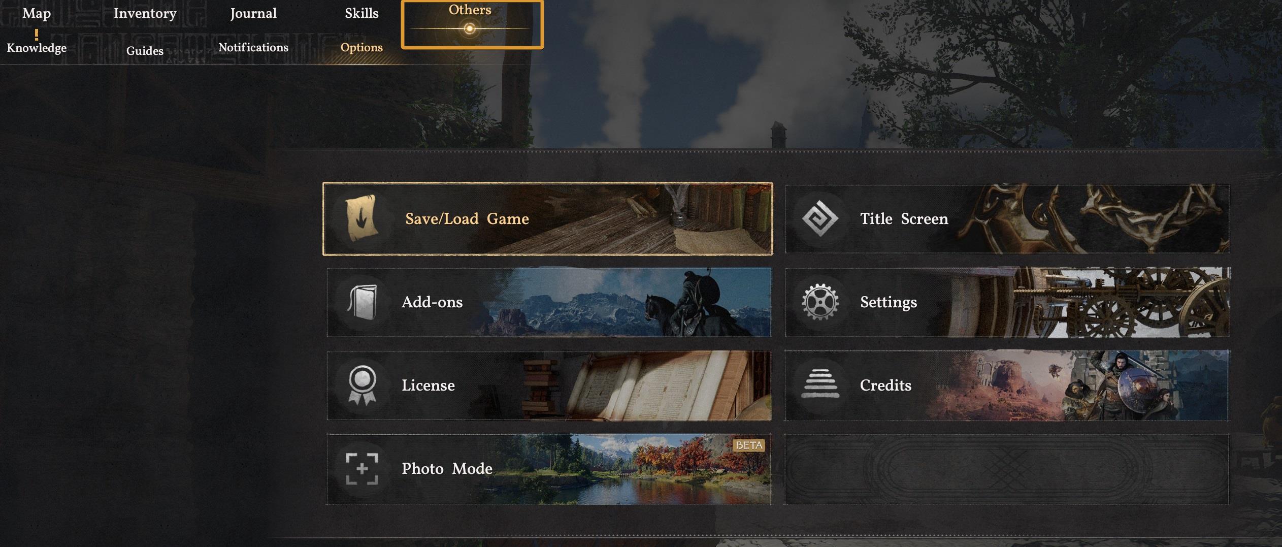
Task: Select the Options submenu item
Action: [361, 47]
